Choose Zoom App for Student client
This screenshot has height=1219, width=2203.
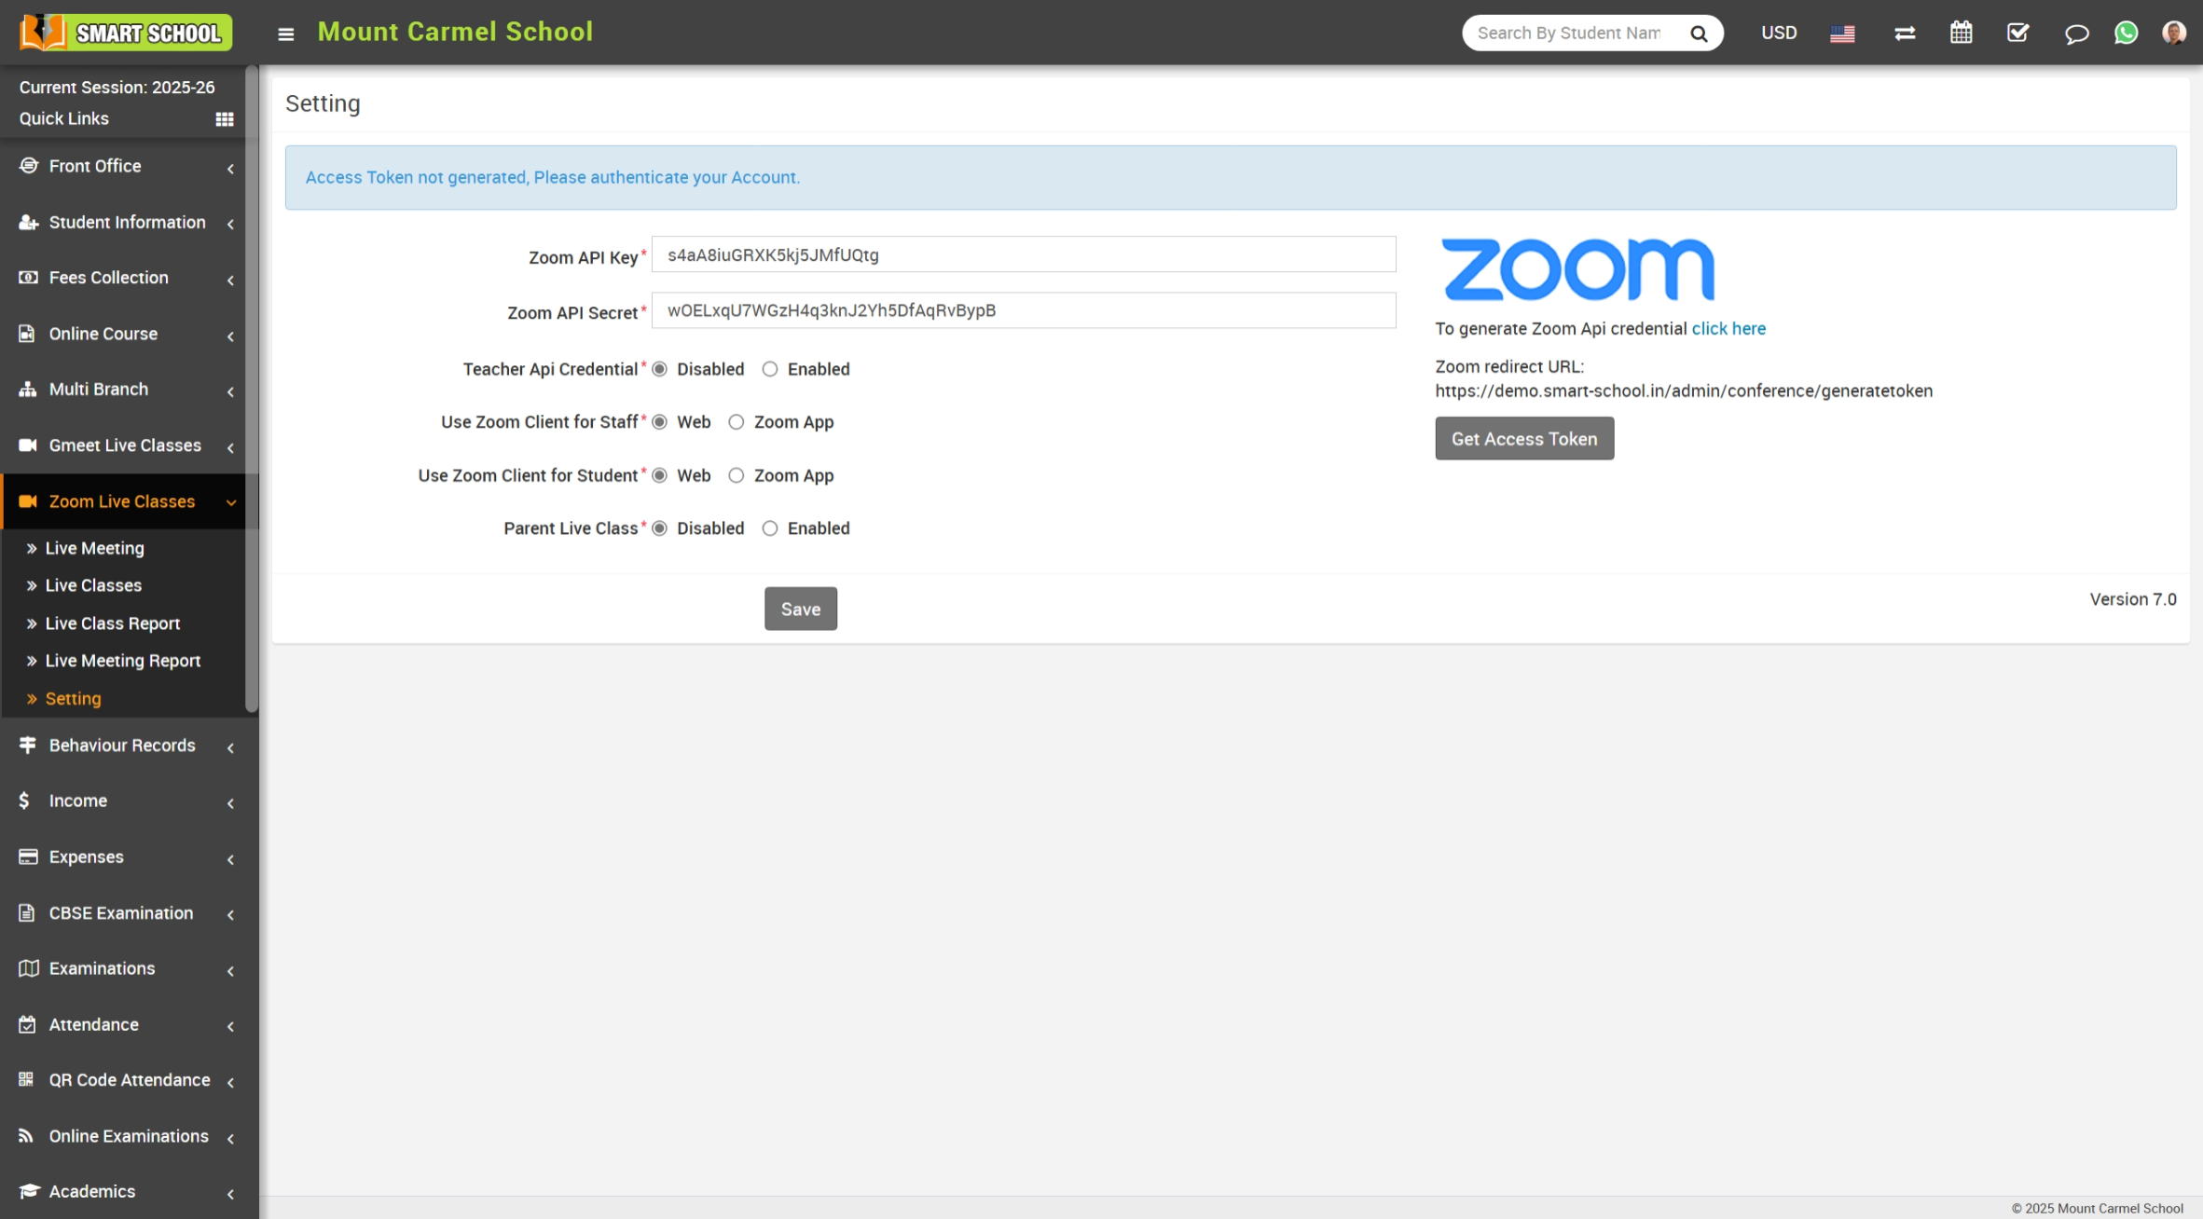click(x=737, y=475)
